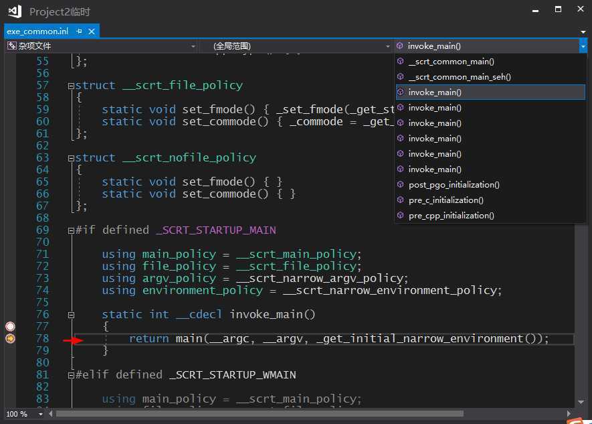Image resolution: width=592 pixels, height=424 pixels.
Task: Click the member combo box arrow button
Action: [583, 46]
